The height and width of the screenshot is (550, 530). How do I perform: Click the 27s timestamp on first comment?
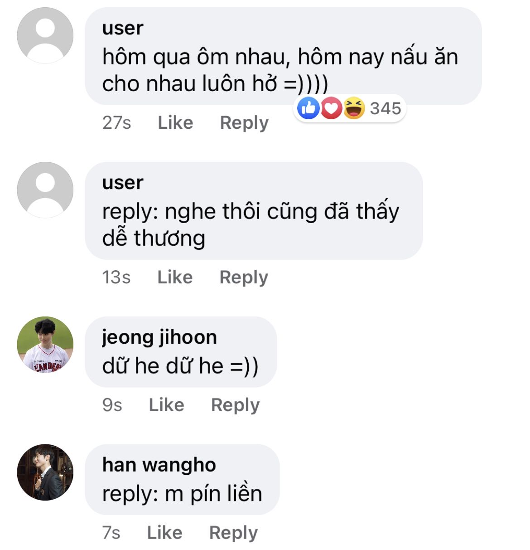tap(116, 123)
